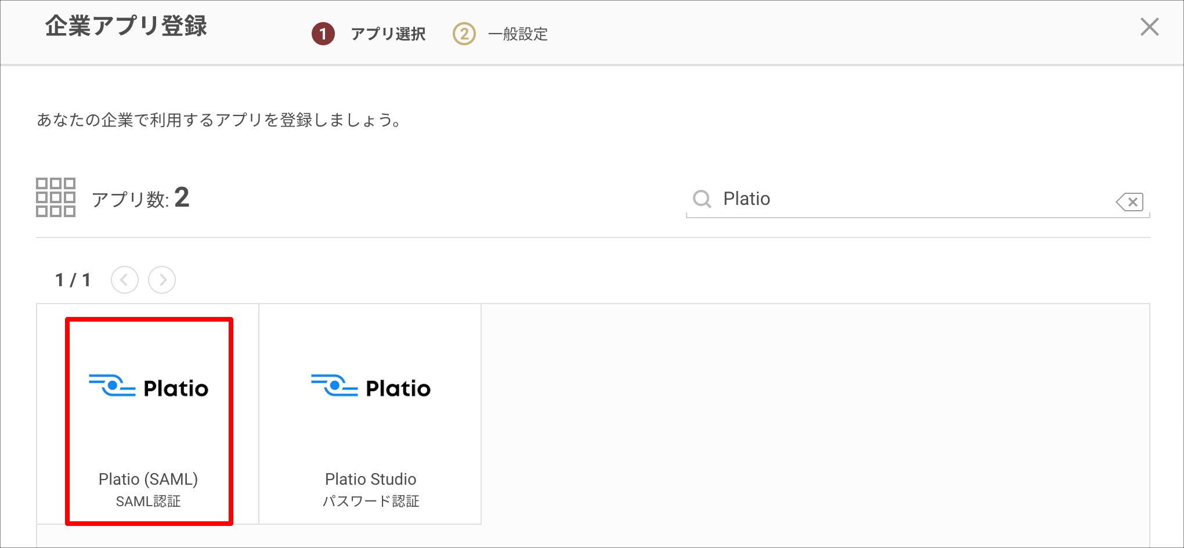Screen dimensions: 1184x548
Task: Go to previous page arrow
Action: point(125,280)
